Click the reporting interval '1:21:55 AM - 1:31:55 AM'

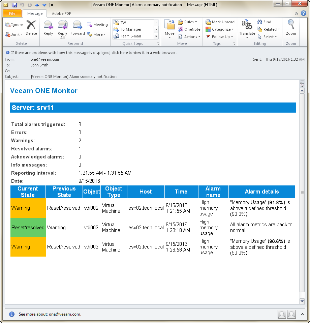(x=105, y=173)
